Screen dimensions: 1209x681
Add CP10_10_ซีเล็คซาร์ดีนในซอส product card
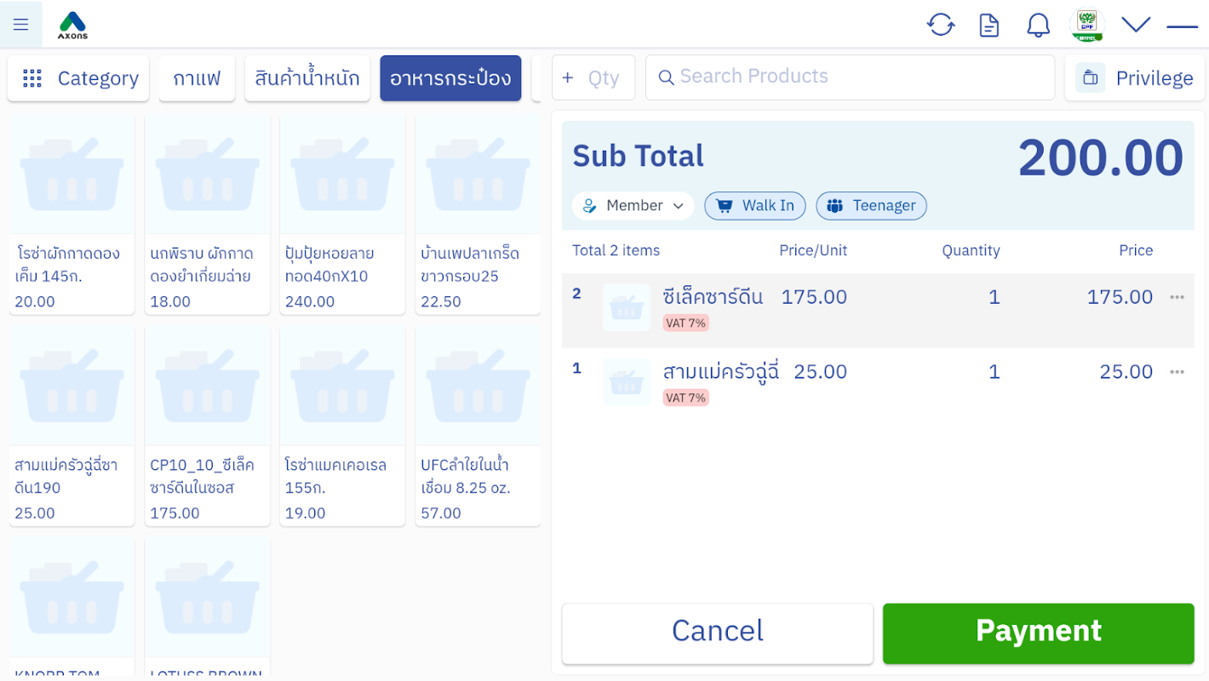tap(208, 426)
